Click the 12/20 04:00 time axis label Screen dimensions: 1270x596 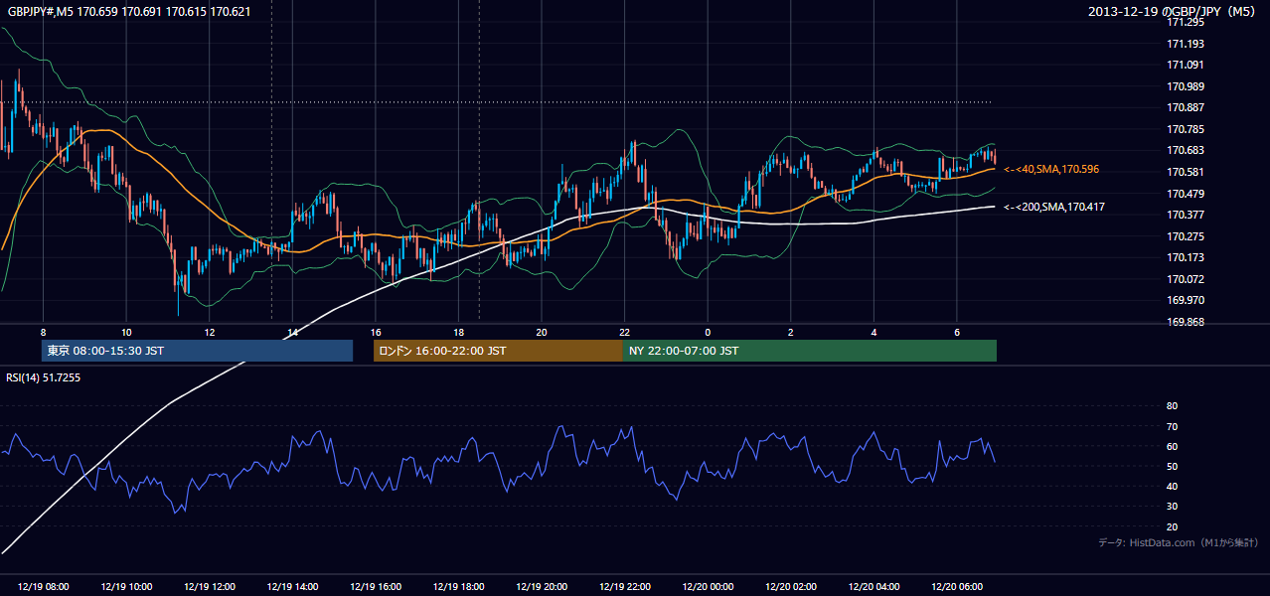click(873, 587)
